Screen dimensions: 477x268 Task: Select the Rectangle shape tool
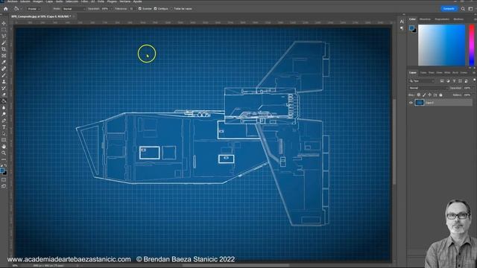(4, 140)
